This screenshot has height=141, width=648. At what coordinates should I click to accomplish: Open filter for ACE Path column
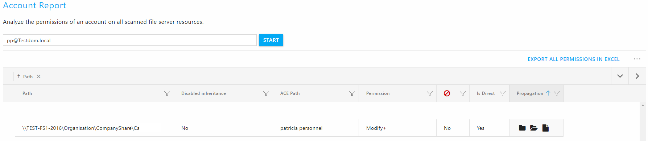point(352,93)
